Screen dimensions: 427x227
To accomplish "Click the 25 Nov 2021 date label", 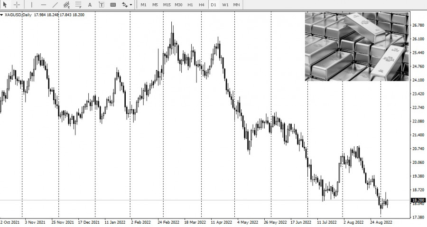I will pos(62,222).
